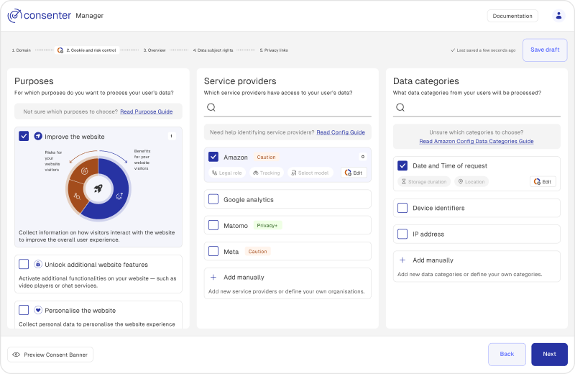Click the Data categories search magnifier icon
This screenshot has width=575, height=374.
400,107
